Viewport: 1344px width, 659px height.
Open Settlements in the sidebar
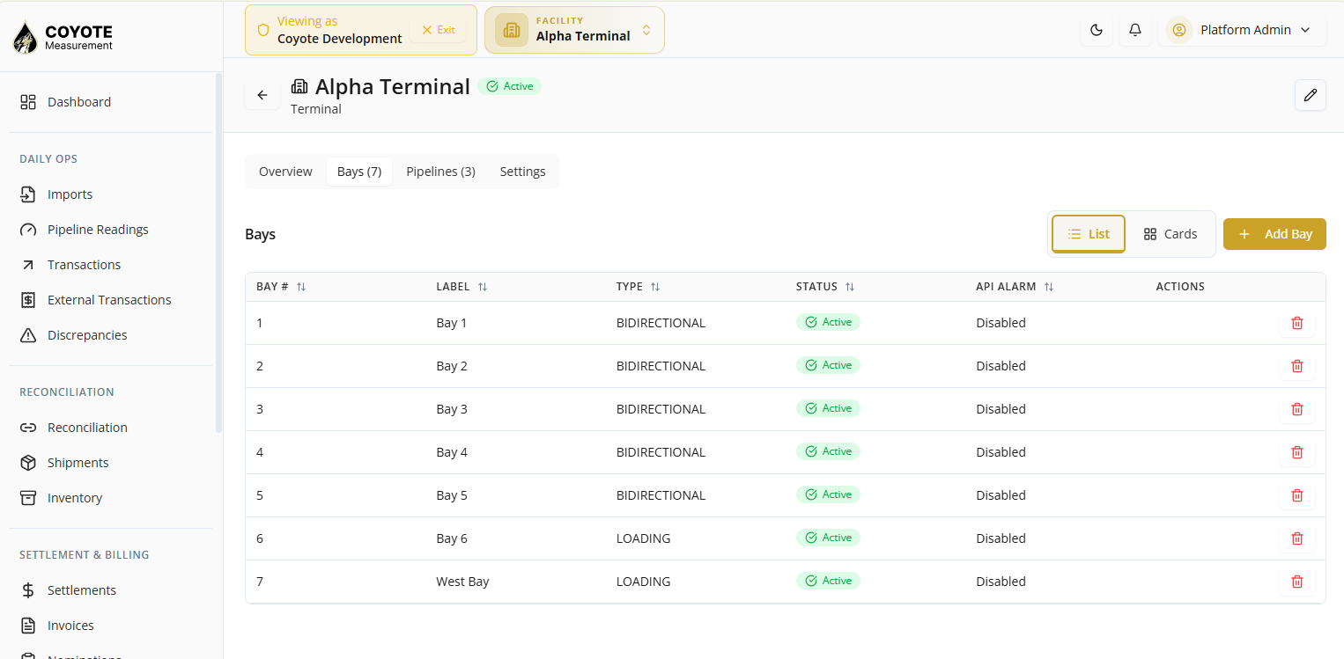110,590
